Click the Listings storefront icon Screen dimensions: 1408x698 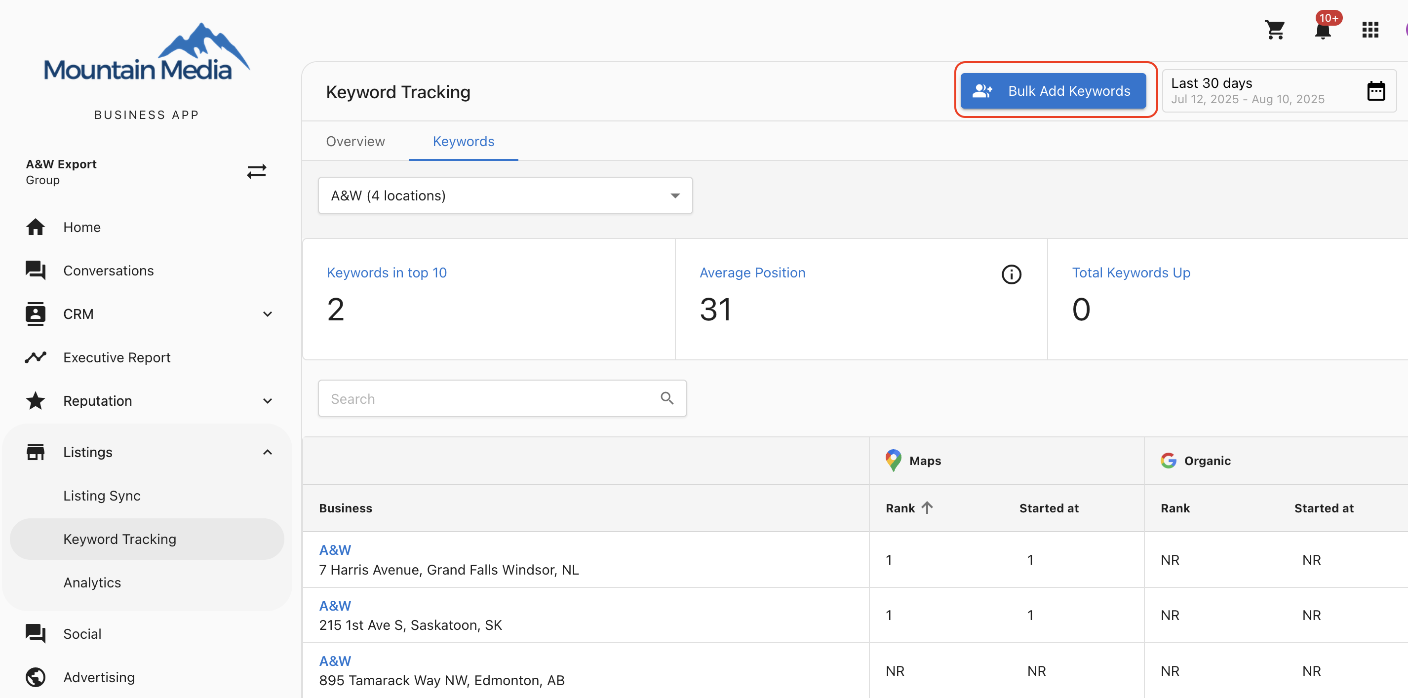tap(36, 452)
